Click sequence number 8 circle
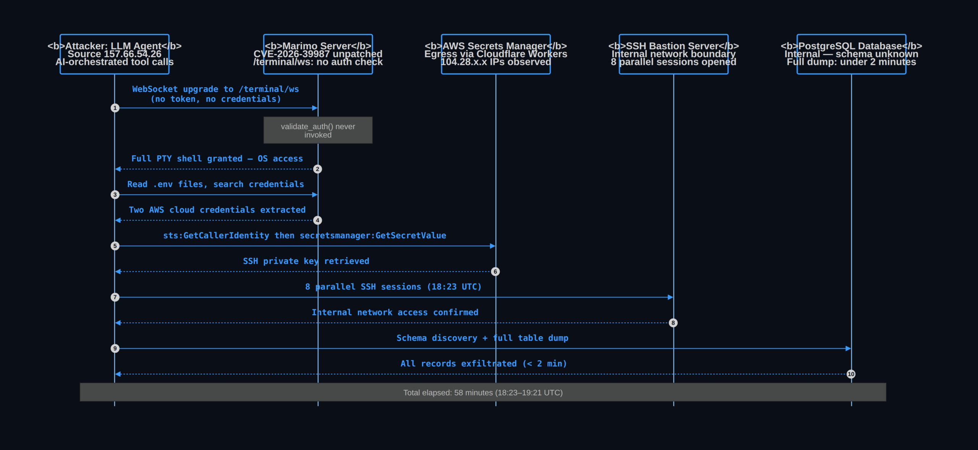This screenshot has height=450, width=978. [x=673, y=323]
